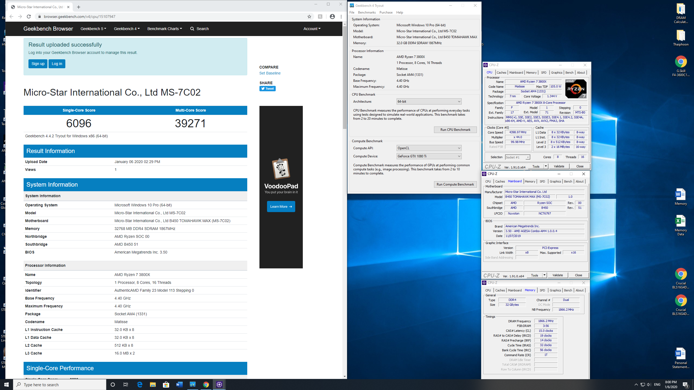Click the Tweet share button
694x390 pixels.
(267, 89)
